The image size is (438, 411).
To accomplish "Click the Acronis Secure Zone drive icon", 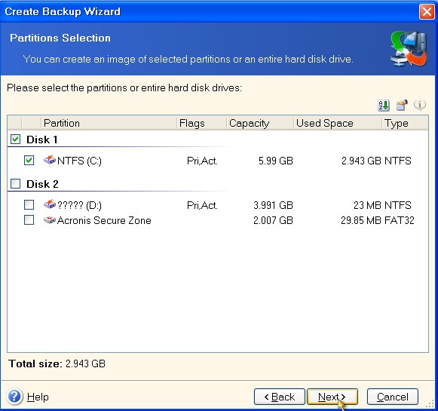I will pos(50,220).
